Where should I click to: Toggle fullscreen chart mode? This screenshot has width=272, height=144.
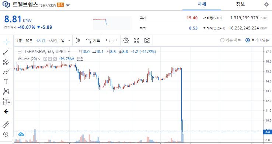pyautogui.click(x=136, y=41)
